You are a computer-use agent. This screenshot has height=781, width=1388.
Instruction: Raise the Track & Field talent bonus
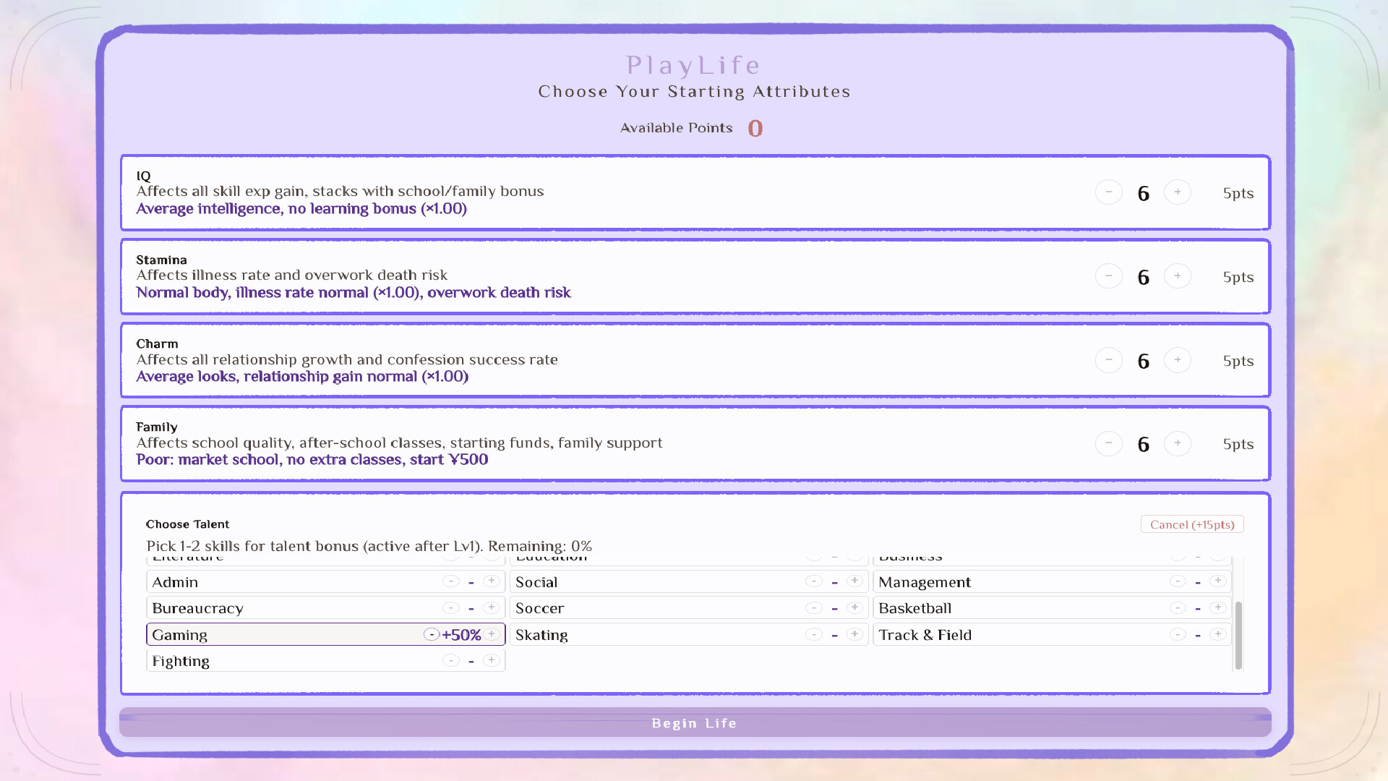coord(1218,634)
